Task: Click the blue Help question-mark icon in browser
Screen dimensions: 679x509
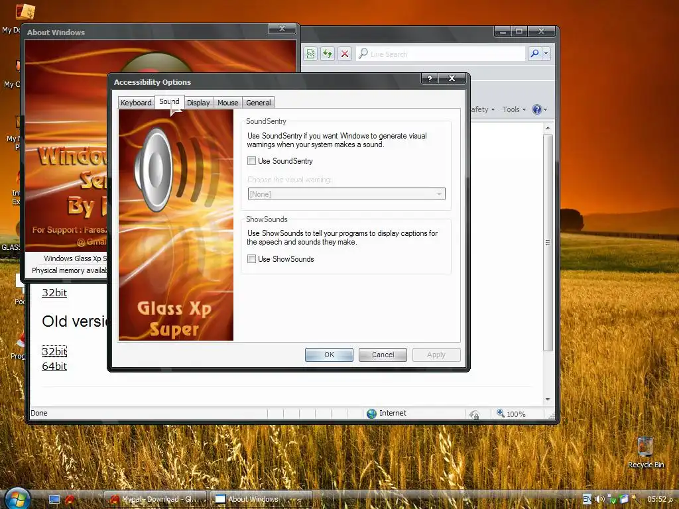Action: (x=537, y=109)
